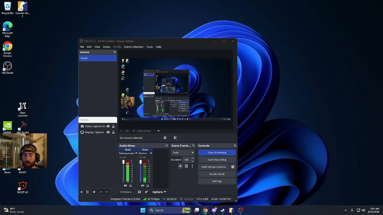Enable Studio Mode
The width and height of the screenshot is (383, 215).
point(217,174)
